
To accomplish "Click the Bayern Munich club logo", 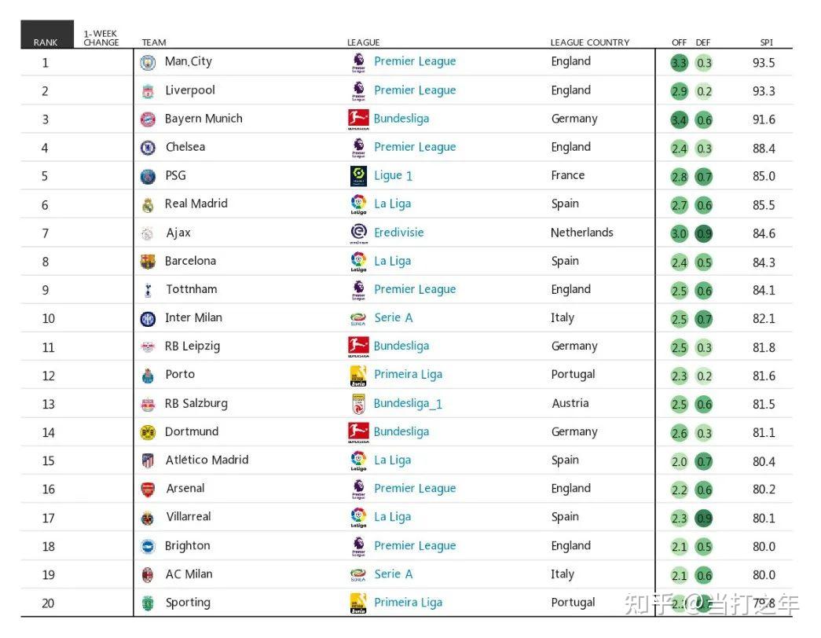I will [x=148, y=119].
